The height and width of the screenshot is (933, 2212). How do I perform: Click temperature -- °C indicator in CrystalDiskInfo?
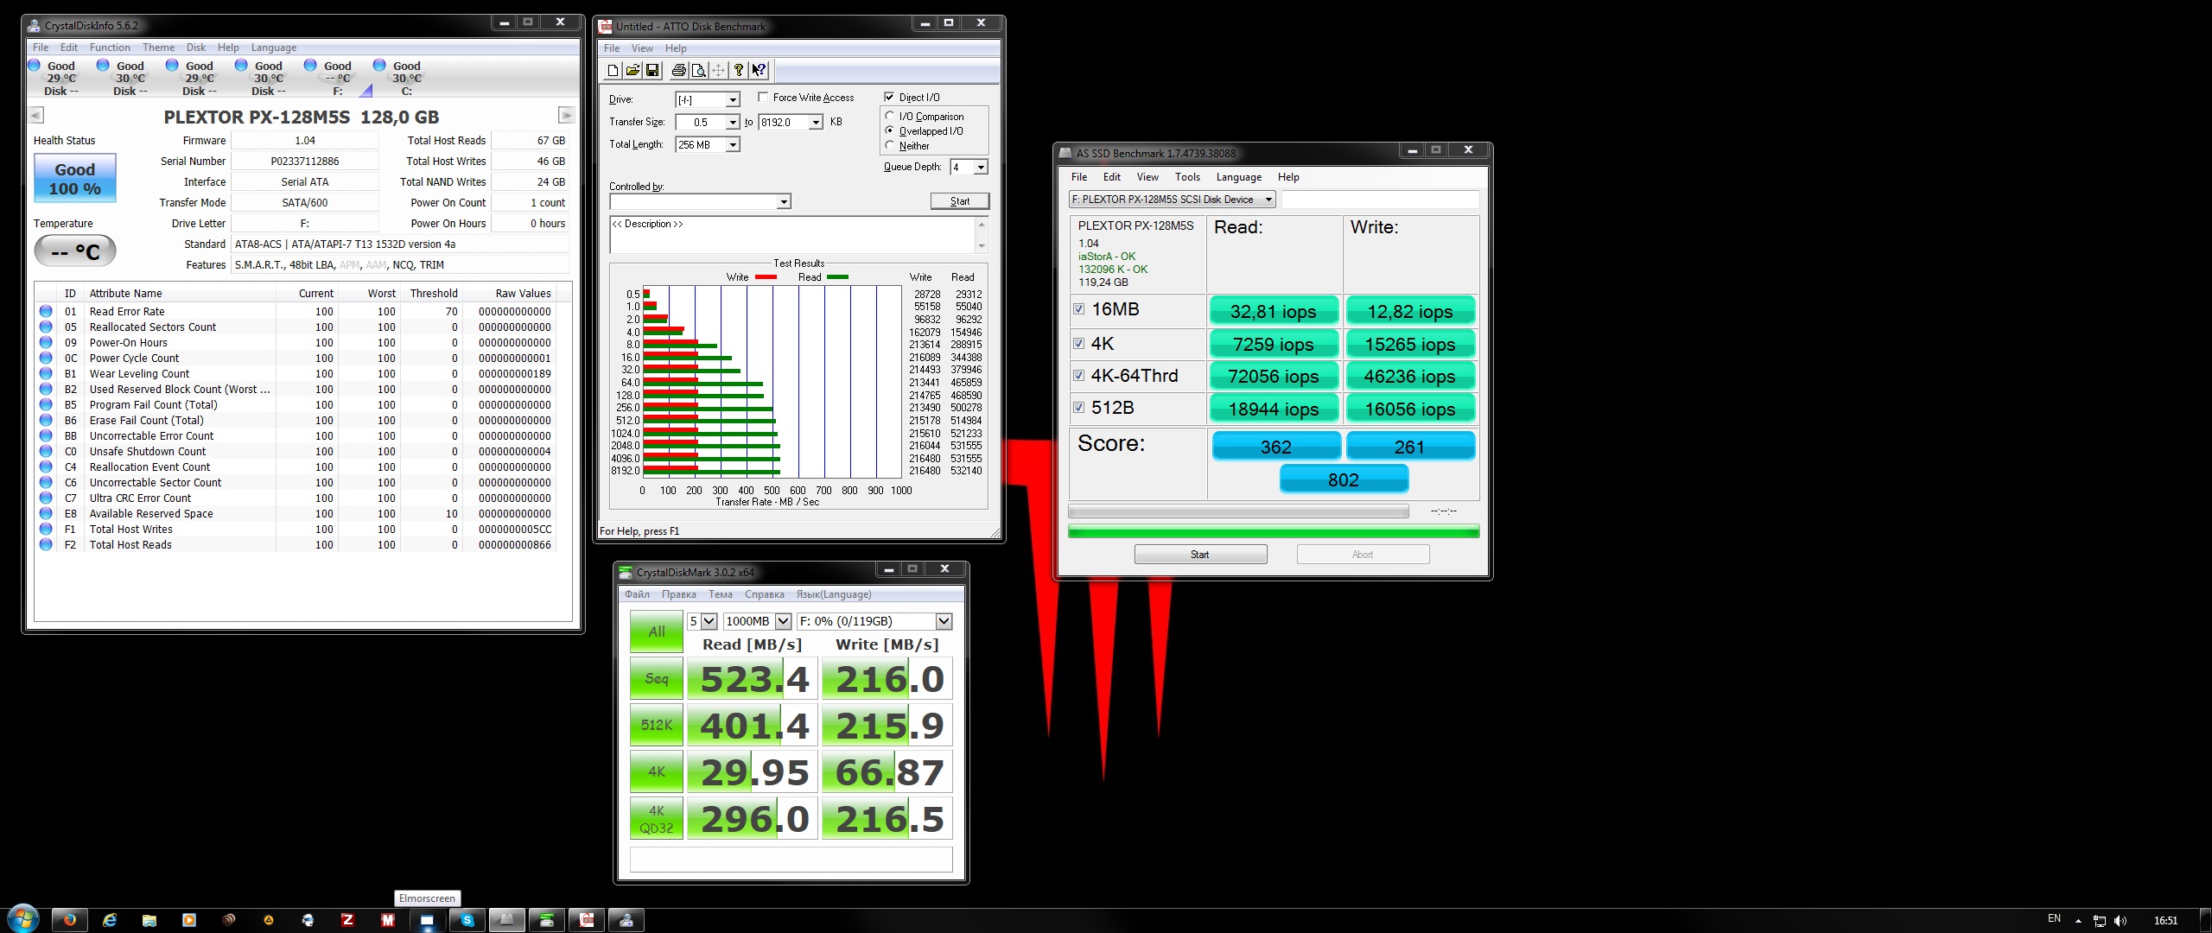pyautogui.click(x=75, y=252)
